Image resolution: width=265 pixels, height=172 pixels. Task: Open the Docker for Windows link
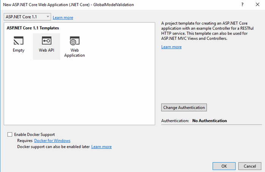pos(52,141)
